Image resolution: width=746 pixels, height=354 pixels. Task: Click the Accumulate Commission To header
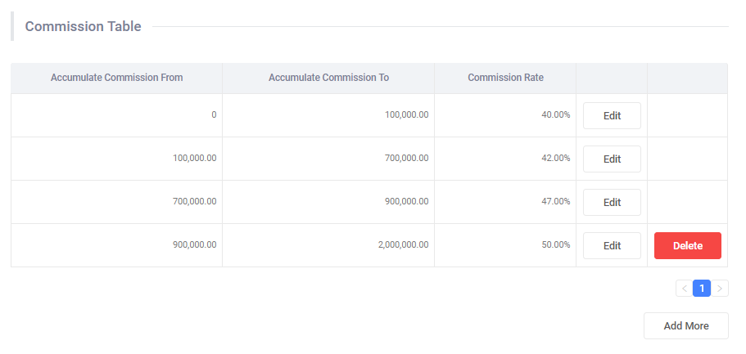tap(328, 78)
